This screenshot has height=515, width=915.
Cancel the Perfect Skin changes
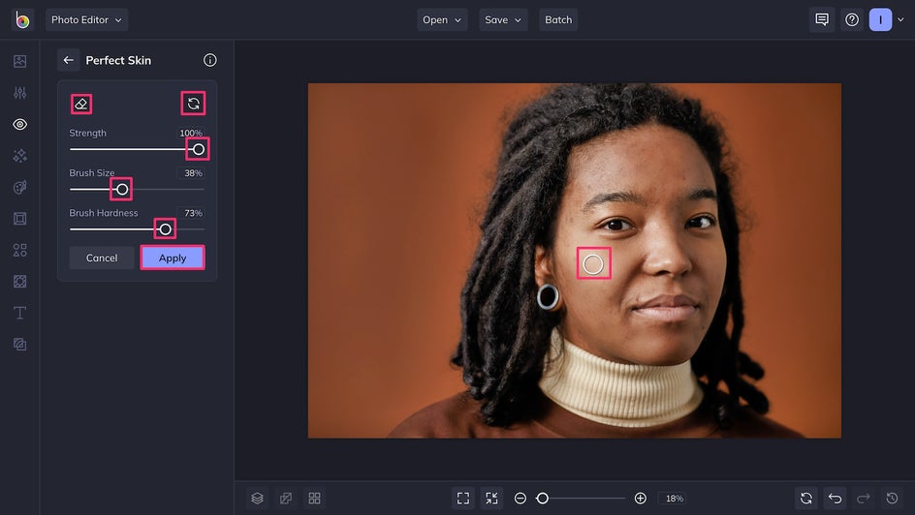click(x=102, y=257)
